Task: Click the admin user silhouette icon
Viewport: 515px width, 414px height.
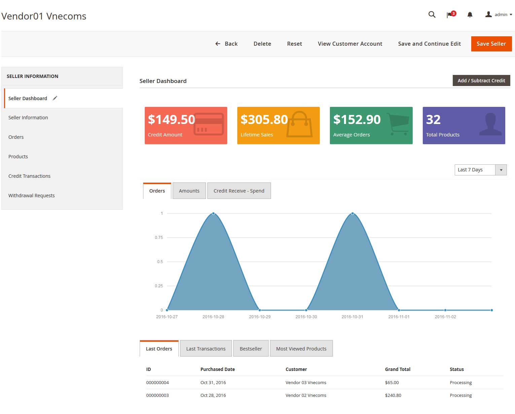Action: 488,14
